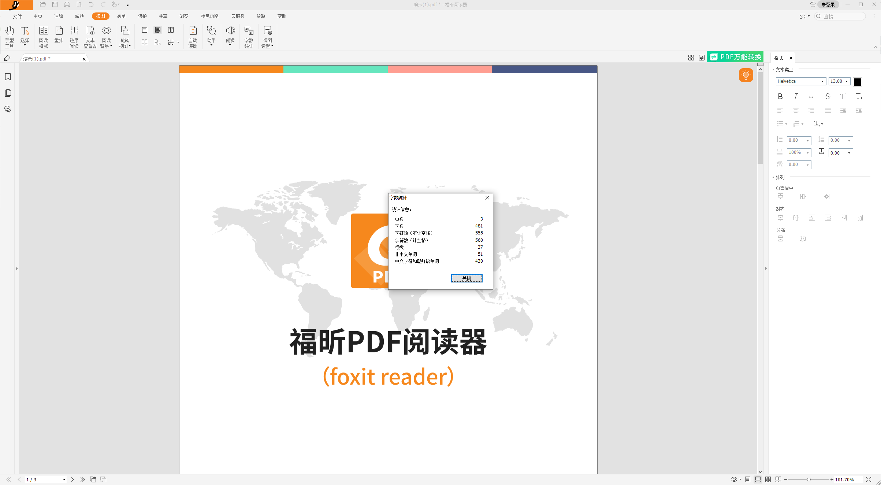This screenshot has height=485, width=881.
Task: Open the 阅读背景 background options dropdown
Action: tap(106, 36)
